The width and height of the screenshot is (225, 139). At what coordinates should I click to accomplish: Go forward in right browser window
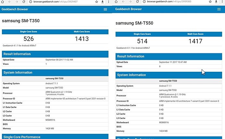tap(130, 2)
